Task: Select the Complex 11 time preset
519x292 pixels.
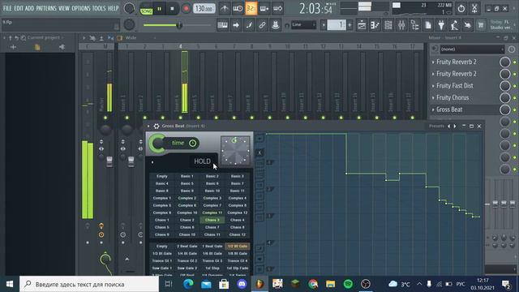Action: (x=212, y=213)
